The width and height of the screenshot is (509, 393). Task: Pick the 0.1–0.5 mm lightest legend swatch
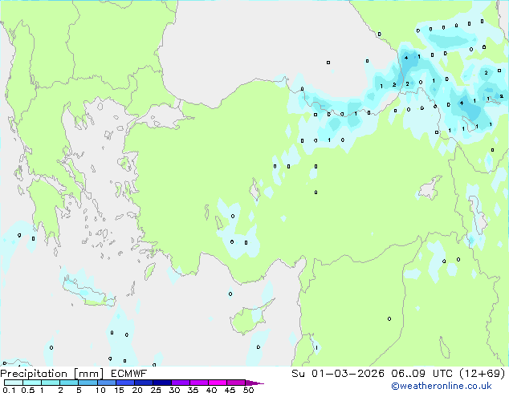tap(14, 383)
